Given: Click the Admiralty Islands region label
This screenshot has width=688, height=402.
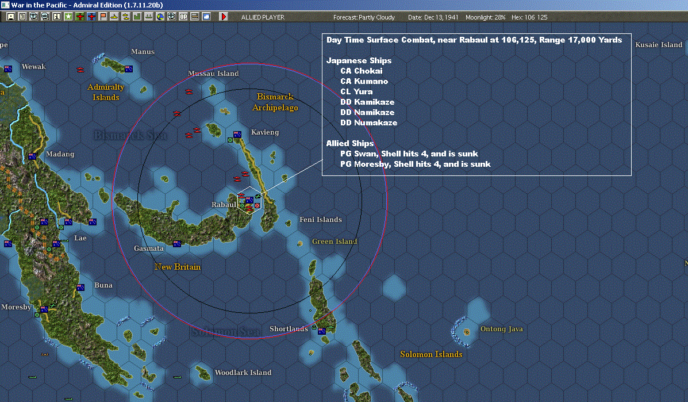Looking at the screenshot, I should coord(106,92).
